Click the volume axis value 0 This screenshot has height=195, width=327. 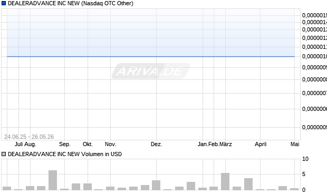pyautogui.click(x=304, y=190)
